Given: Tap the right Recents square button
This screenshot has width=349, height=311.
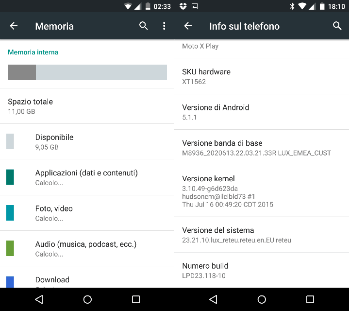Looking at the screenshot, I should (x=310, y=299).
